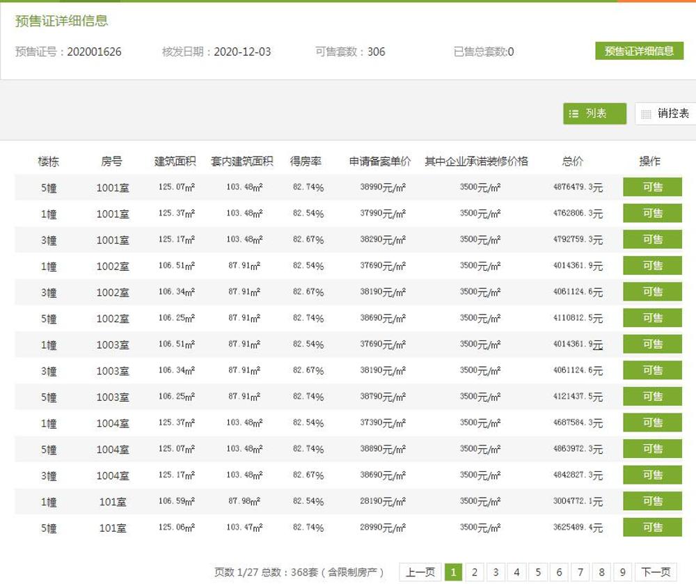Screen dimensions: 696x584
Task: Click total price 4842827.3元
Action: (x=578, y=475)
